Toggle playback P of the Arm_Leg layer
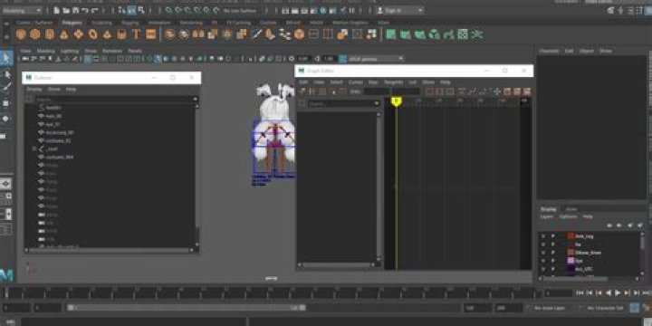Screen dimensions: 652x326 tap(553, 236)
